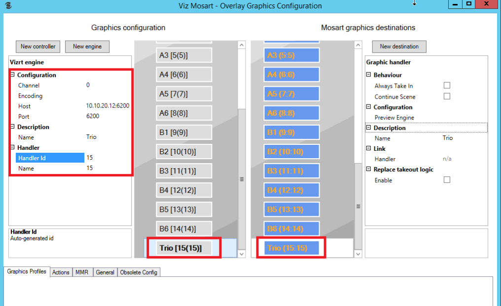Click the New controller button
Screen dimensions: 501x306
click(38, 47)
